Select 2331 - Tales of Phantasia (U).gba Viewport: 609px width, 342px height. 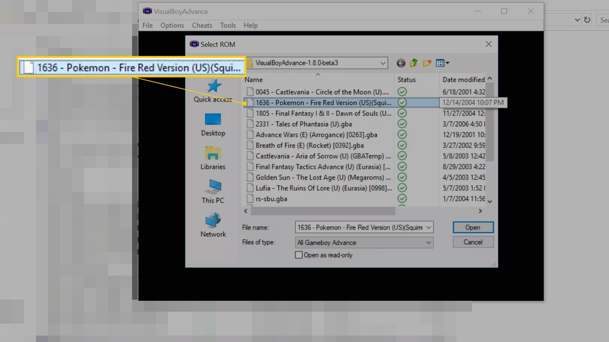(304, 124)
